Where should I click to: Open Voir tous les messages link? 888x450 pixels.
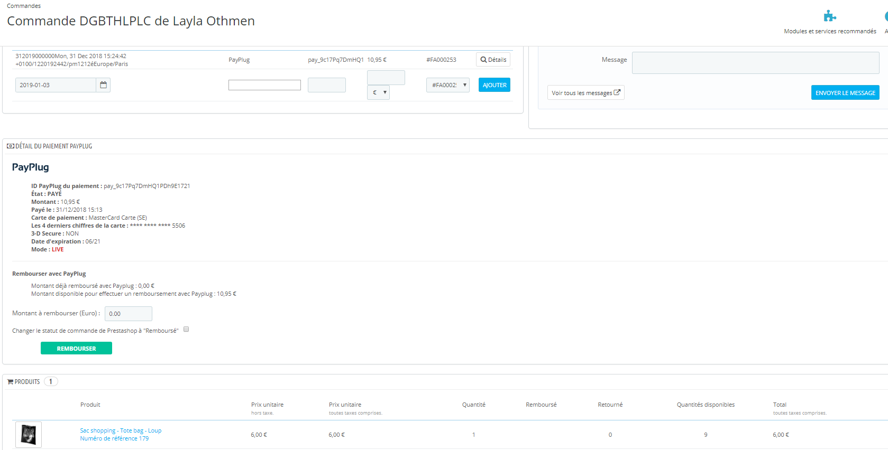coord(585,92)
